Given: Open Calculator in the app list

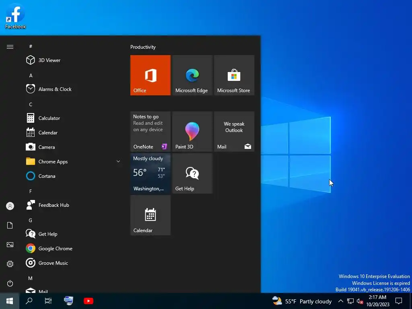Looking at the screenshot, I should [73, 118].
